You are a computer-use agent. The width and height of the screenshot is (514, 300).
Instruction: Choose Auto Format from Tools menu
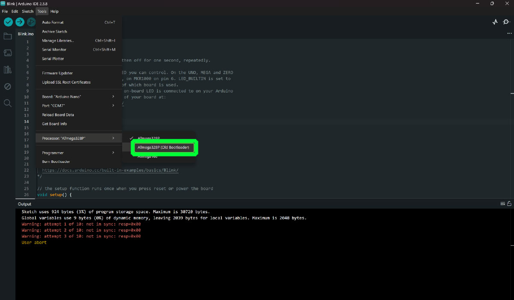(x=79, y=22)
